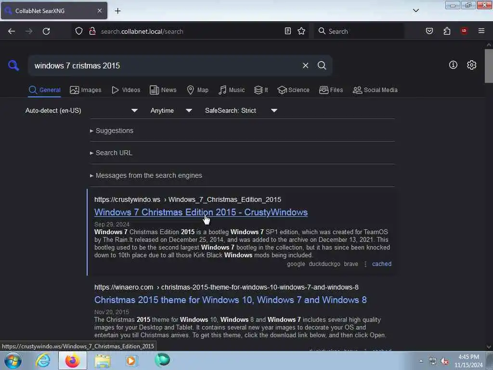Click scrollbar down arrow
The height and width of the screenshot is (370, 493).
tap(489, 347)
